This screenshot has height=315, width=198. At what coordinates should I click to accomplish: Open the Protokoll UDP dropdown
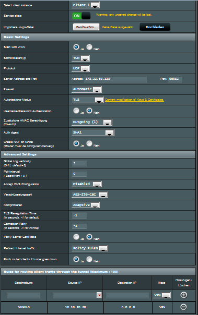tap(80, 68)
